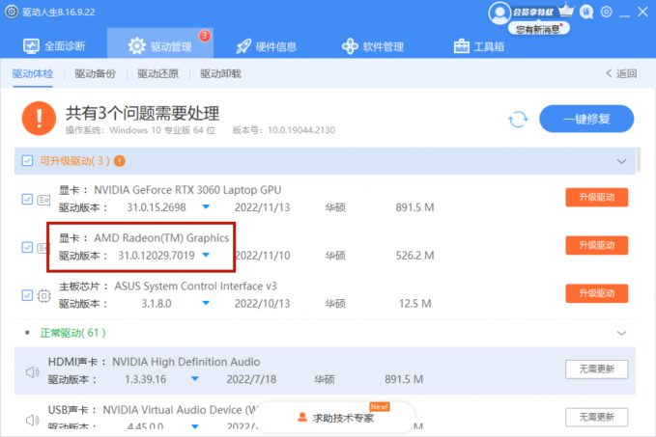Collapse the 正常驱动 section chevron

(621, 333)
